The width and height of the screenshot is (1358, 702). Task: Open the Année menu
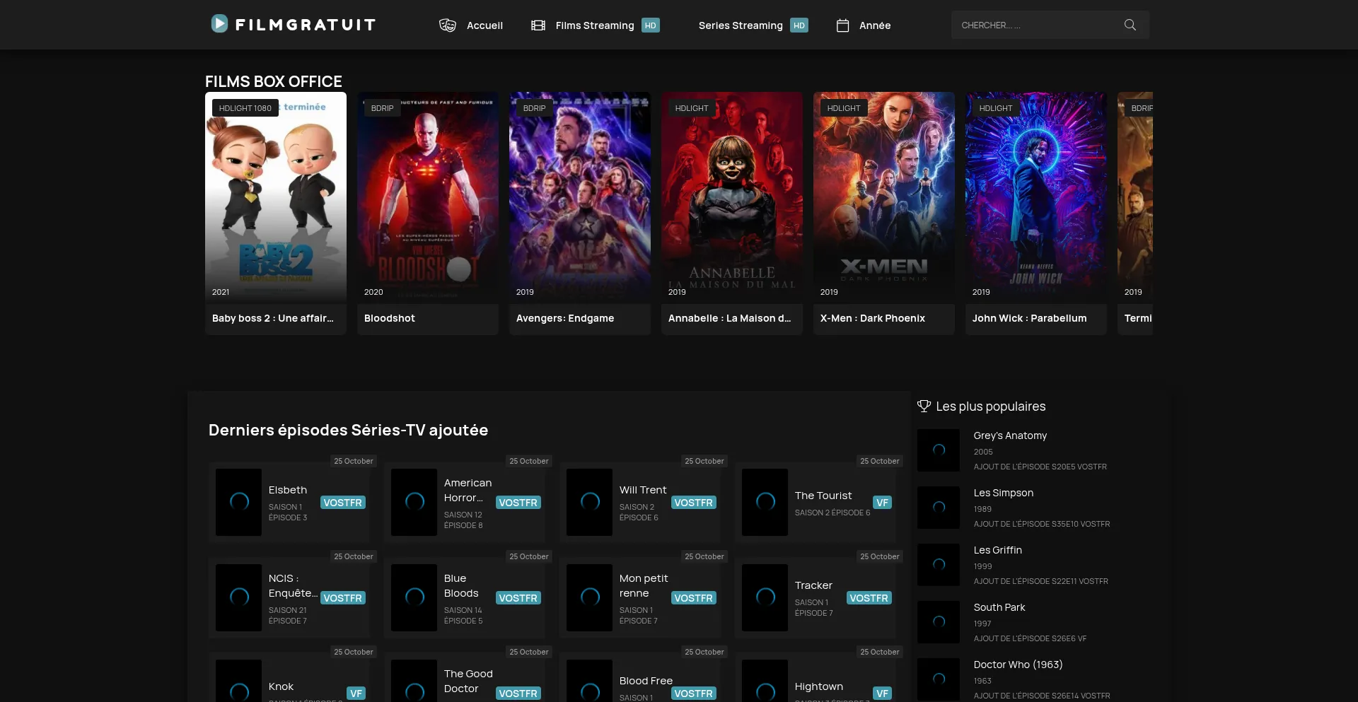pyautogui.click(x=874, y=25)
